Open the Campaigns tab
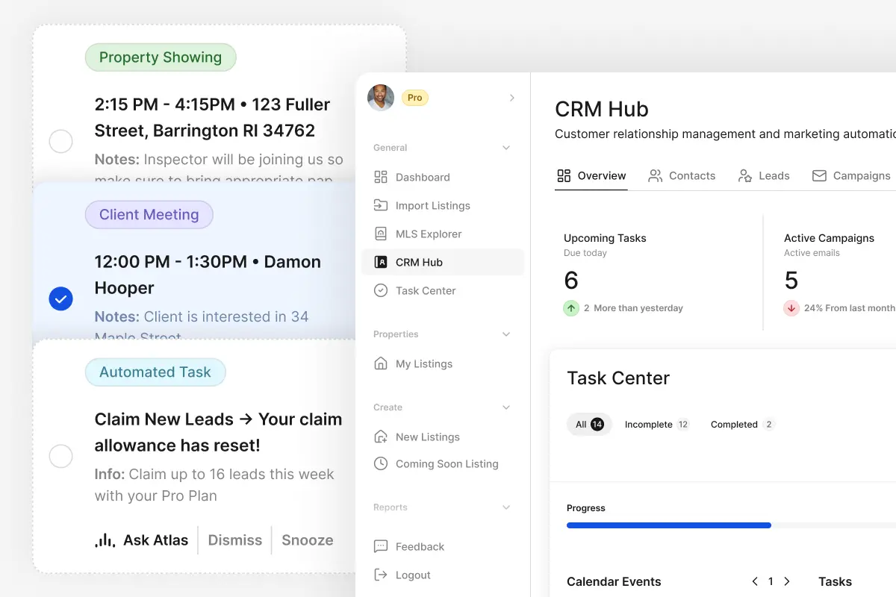Screen dimensions: 896x597 [851, 175]
